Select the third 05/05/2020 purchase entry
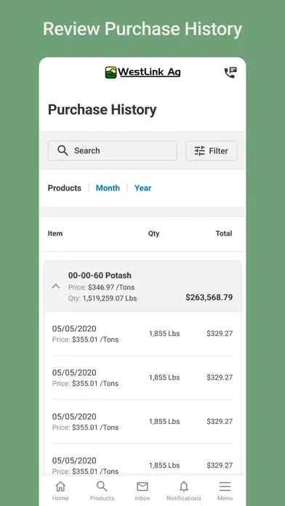285x506 pixels. pos(142,422)
